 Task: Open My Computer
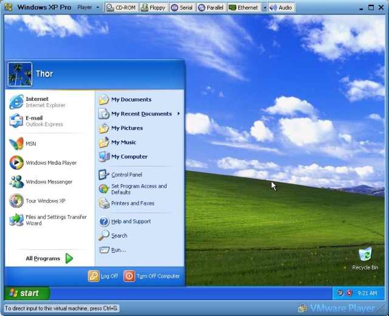click(123, 157)
